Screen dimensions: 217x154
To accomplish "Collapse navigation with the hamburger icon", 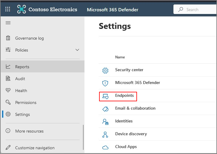I will point(8,23).
